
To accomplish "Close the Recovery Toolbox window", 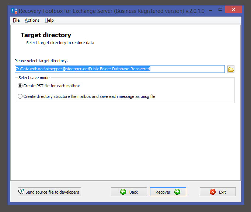I will click(233, 10).
